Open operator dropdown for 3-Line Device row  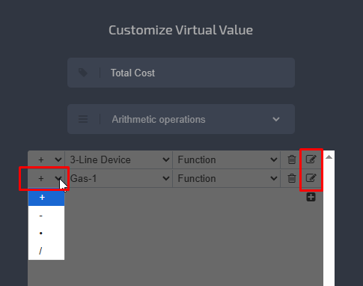click(46, 159)
